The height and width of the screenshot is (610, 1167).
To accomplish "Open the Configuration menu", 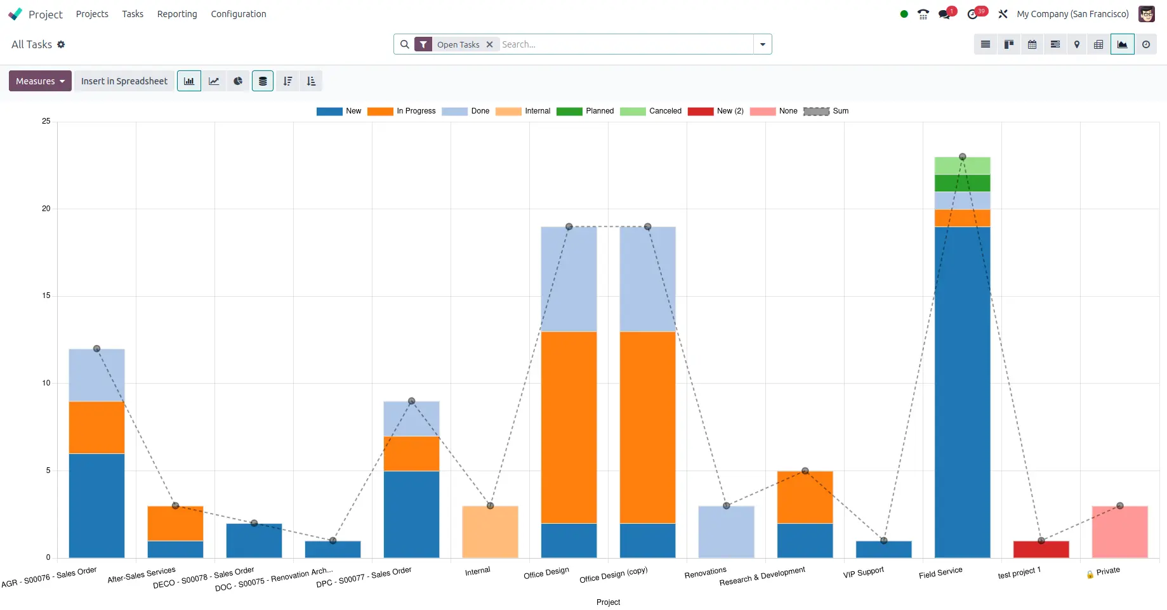I will (239, 14).
